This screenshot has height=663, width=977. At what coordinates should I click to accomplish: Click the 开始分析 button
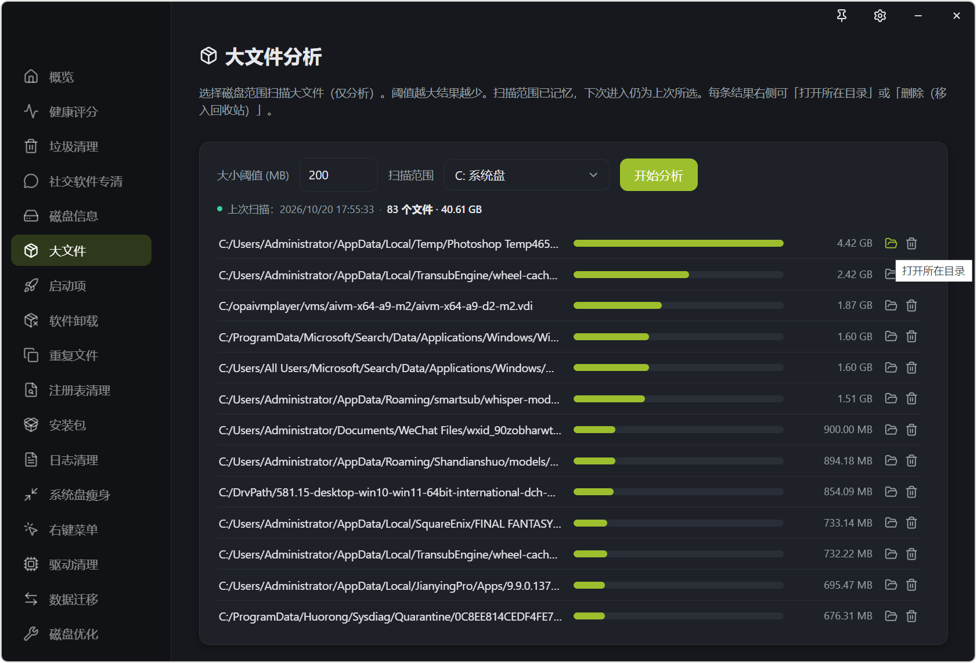point(659,175)
